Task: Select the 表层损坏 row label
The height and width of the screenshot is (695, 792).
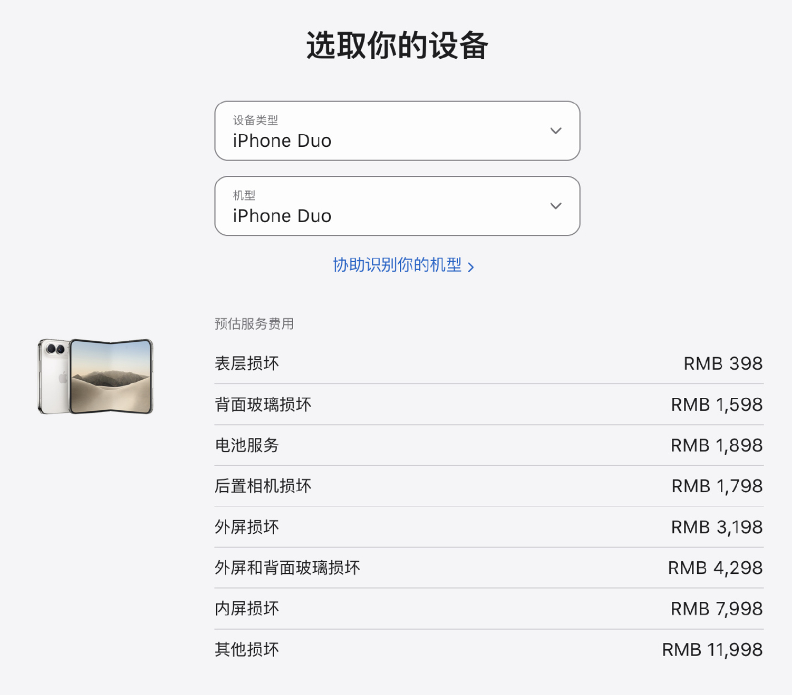Action: click(x=247, y=363)
